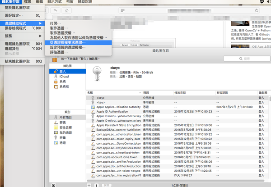Click the reader view icon in the browser address bar
271x187 pixels.
pos(123,10)
